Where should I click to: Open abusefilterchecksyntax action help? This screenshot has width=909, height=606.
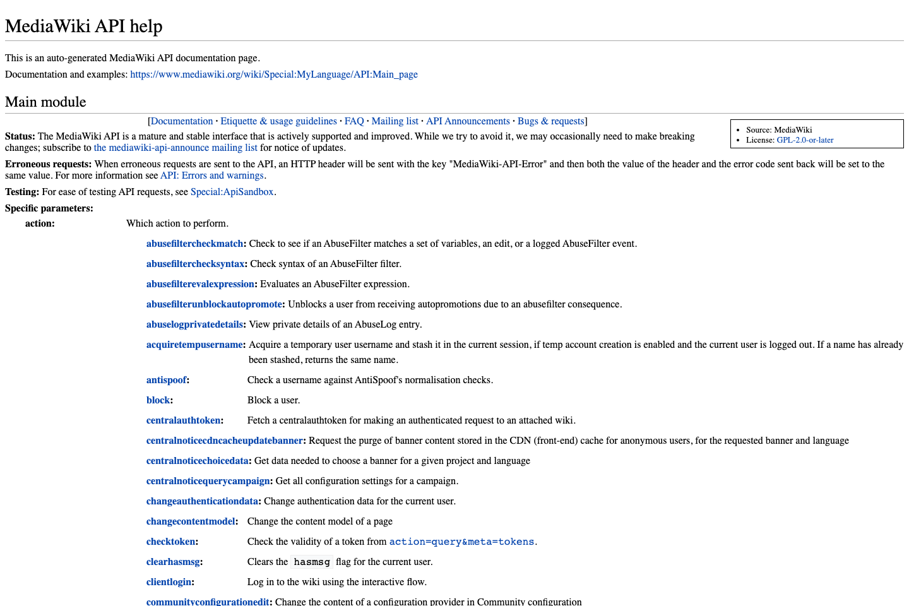[x=194, y=263]
